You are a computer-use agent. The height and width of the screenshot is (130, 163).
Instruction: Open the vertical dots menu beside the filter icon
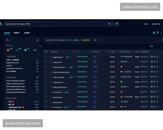[161, 33]
